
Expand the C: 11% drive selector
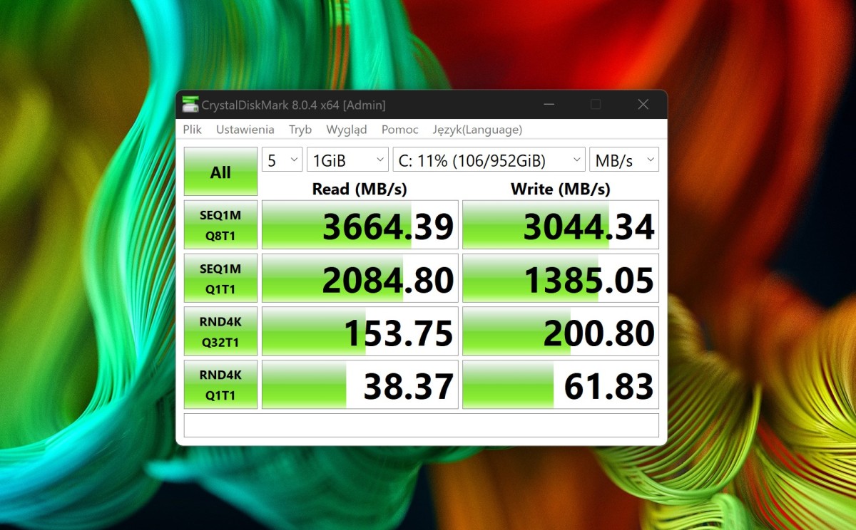[489, 160]
